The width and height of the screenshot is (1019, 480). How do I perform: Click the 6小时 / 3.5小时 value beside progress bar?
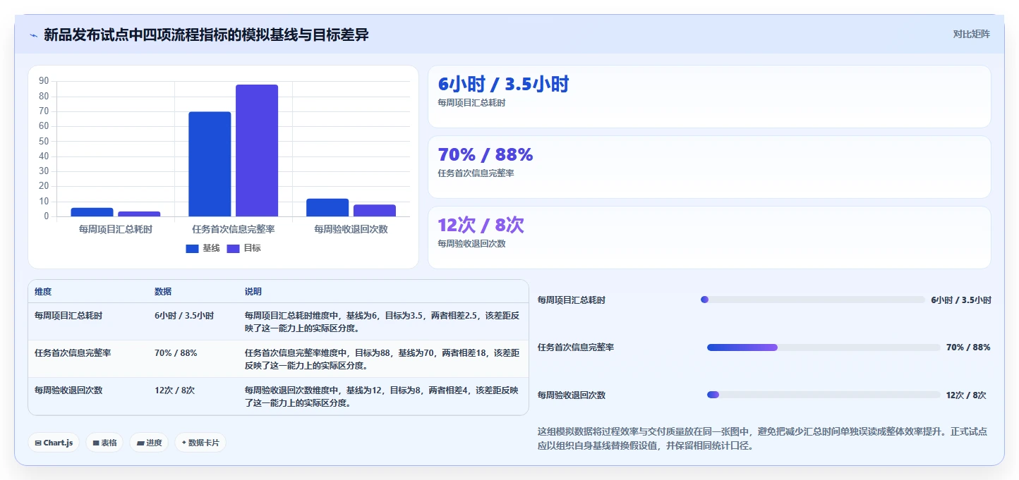[x=961, y=300]
